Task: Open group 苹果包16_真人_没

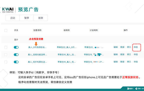Action: click(67, 55)
